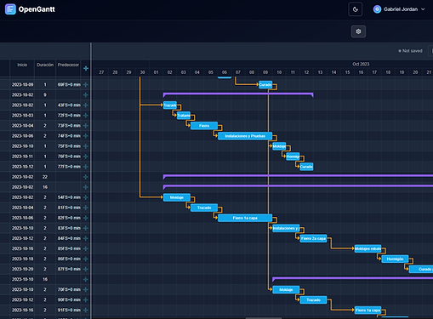Click plus icon on the 91FS=0 min row
This screenshot has width=433, height=319.
[86, 310]
